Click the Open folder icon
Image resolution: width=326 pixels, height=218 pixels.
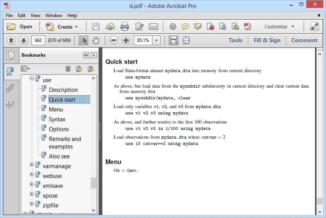(11, 26)
